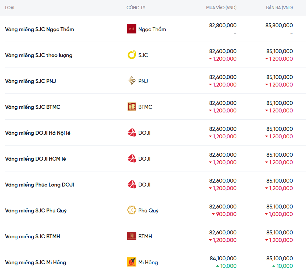The image size is (306, 277).
Task: Click the SJC company name
Action: click(143, 55)
